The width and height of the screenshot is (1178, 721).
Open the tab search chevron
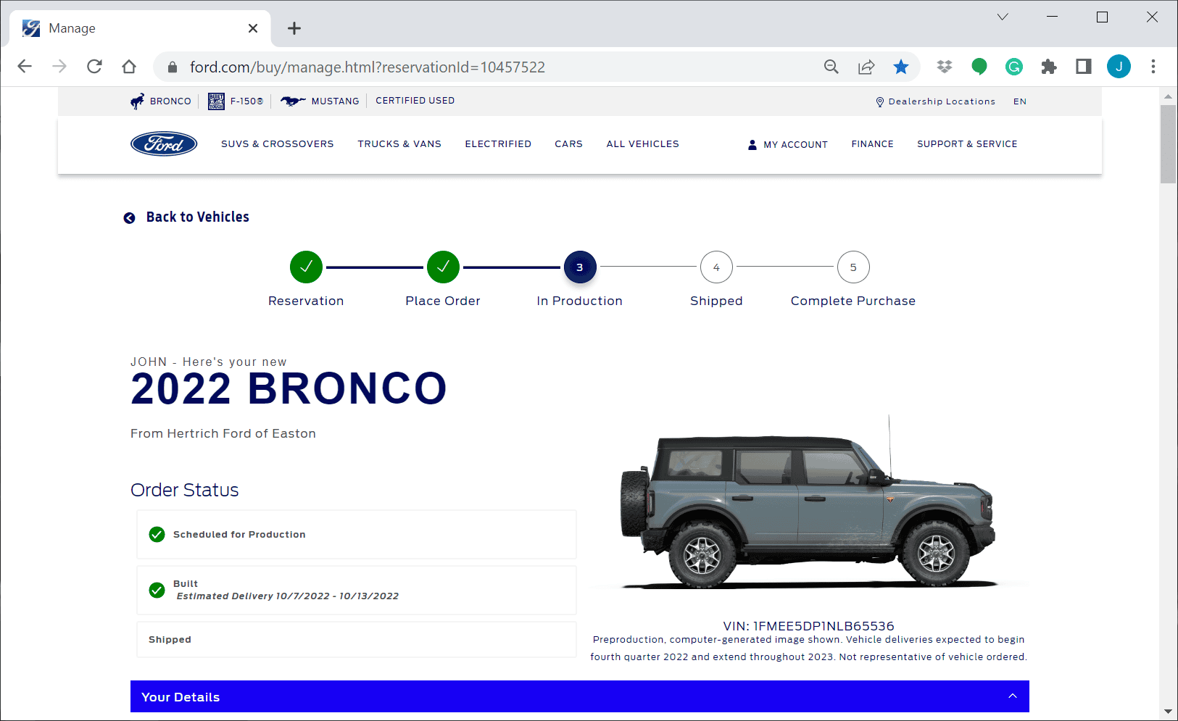[x=1003, y=17]
